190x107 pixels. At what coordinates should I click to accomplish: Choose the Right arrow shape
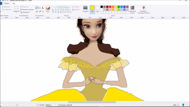pos(63,10)
